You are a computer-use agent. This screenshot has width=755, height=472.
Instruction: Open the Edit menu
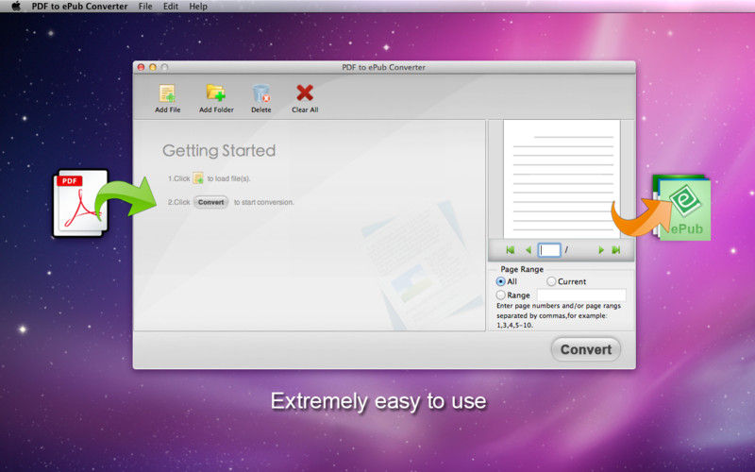click(171, 7)
